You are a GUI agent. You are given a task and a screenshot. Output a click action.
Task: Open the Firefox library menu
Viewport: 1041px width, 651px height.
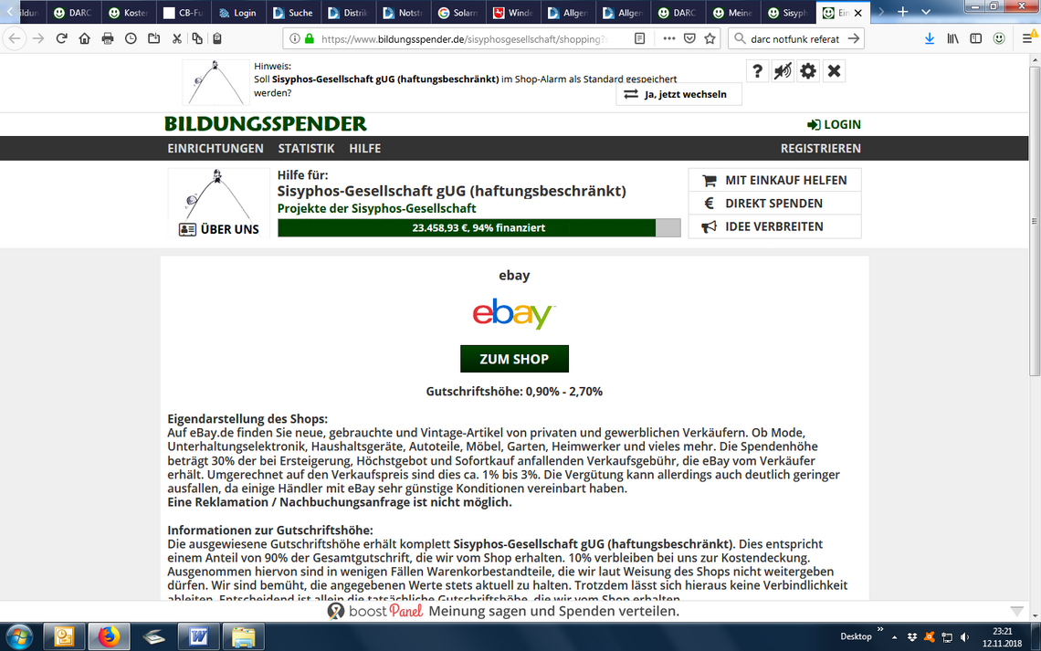pyautogui.click(x=952, y=38)
